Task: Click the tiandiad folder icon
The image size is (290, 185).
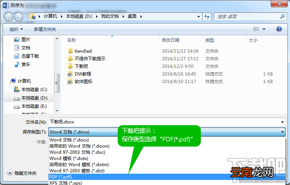Action: [x=70, y=51]
